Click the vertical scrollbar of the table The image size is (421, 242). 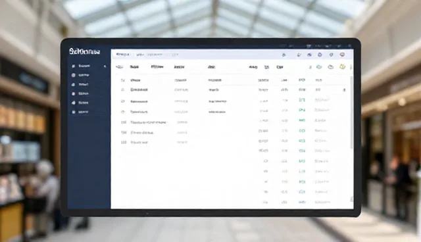(x=351, y=112)
